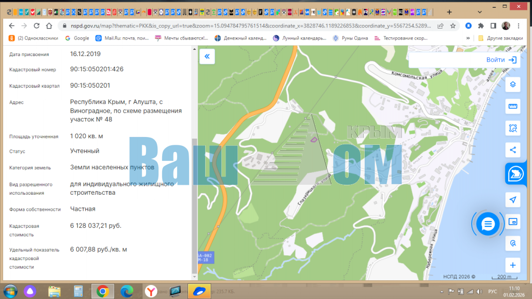Bookmark this page with star icon
The width and height of the screenshot is (532, 299).
pyautogui.click(x=453, y=25)
